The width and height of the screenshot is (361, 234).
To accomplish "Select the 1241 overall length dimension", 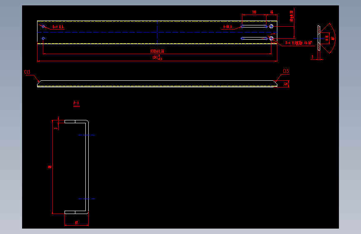I will pyautogui.click(x=157, y=57).
